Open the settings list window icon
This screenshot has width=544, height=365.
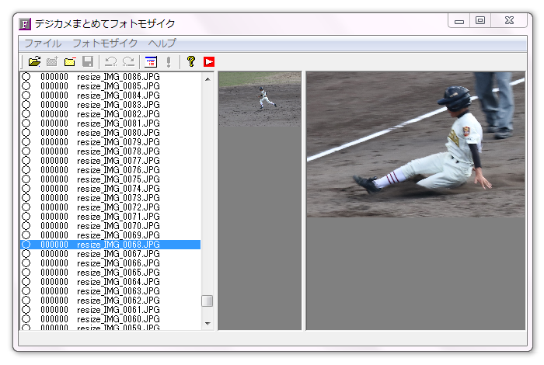[151, 61]
